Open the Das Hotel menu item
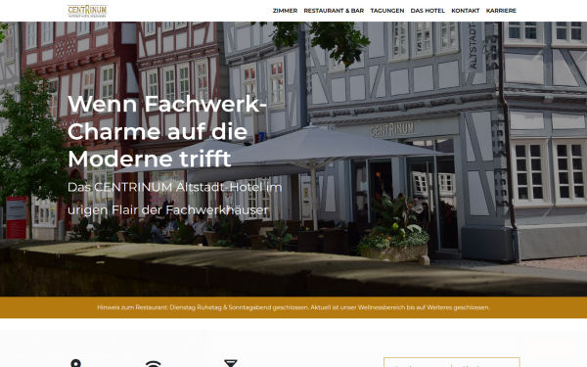The width and height of the screenshot is (587, 367). pos(428,11)
